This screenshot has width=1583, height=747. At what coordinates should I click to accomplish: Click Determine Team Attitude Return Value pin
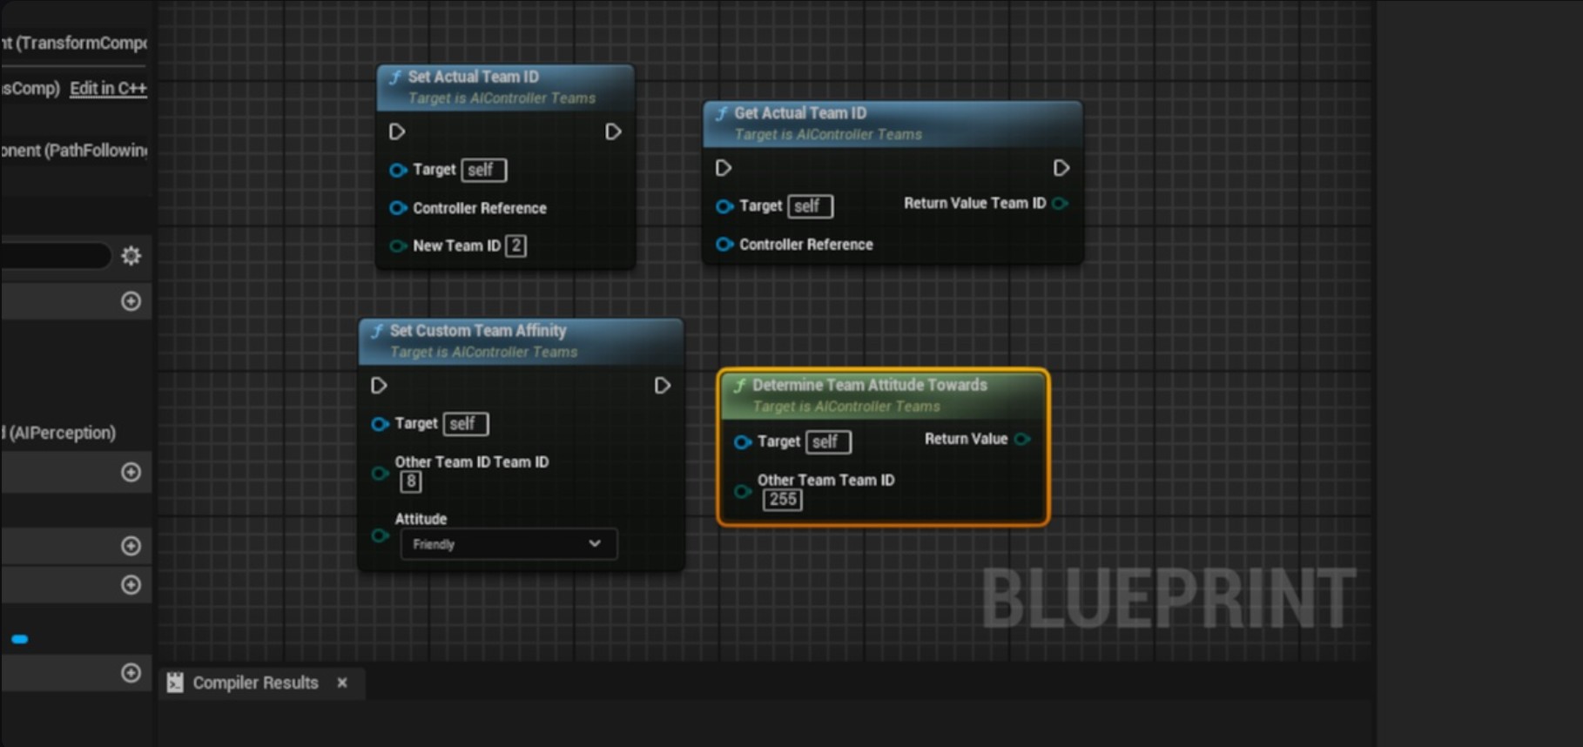[x=1022, y=440]
